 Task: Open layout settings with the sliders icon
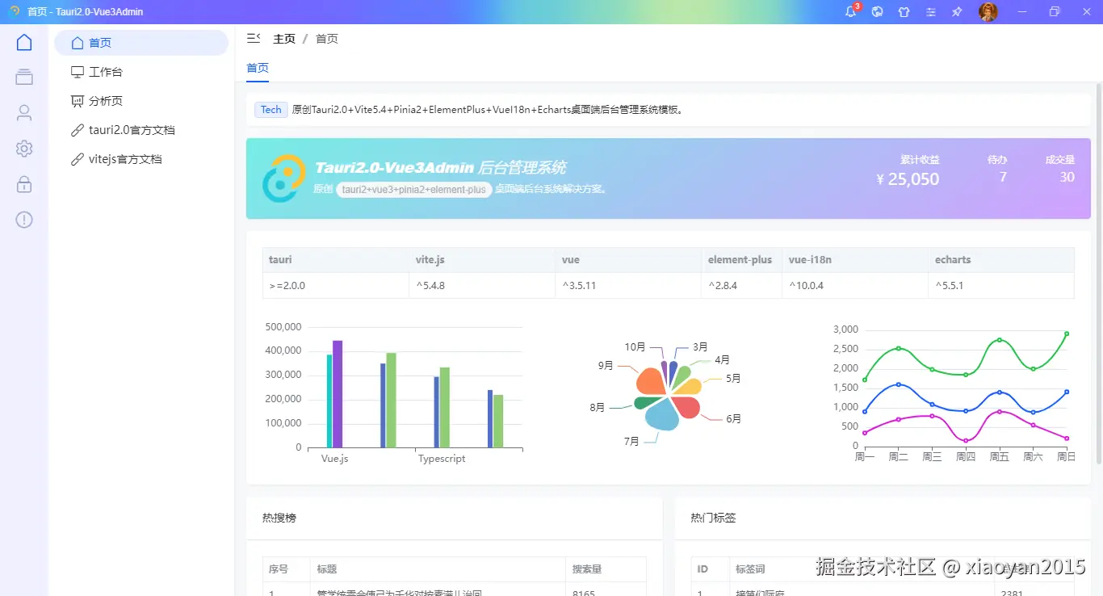tap(930, 12)
